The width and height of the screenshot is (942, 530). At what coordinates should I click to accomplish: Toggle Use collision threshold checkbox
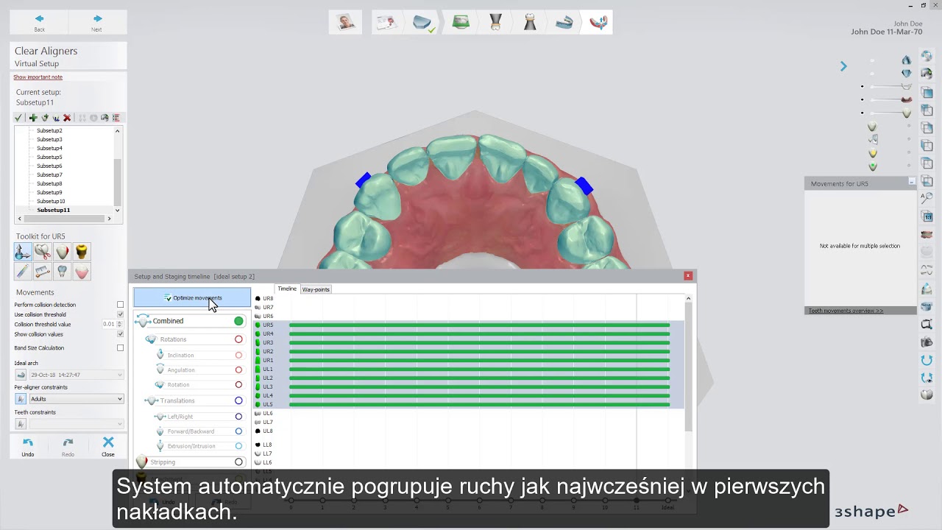pos(120,314)
